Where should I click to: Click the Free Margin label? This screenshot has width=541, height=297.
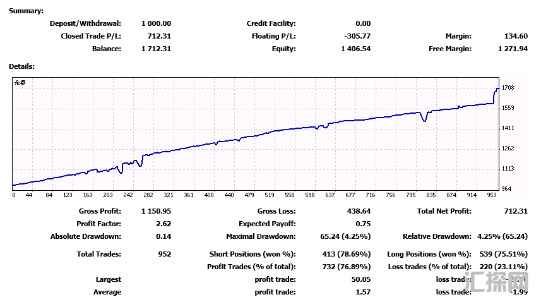[x=450, y=49]
